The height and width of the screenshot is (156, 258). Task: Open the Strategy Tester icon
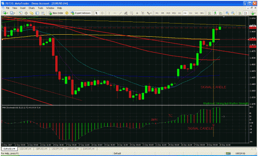click(x=43, y=13)
